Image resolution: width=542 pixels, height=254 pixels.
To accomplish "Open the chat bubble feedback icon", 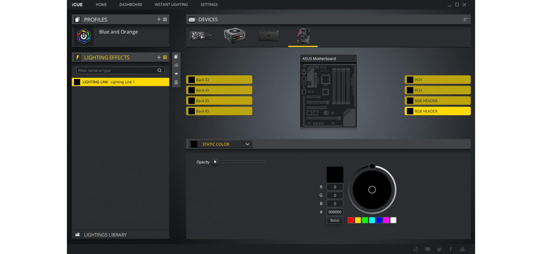I will click(x=428, y=249).
